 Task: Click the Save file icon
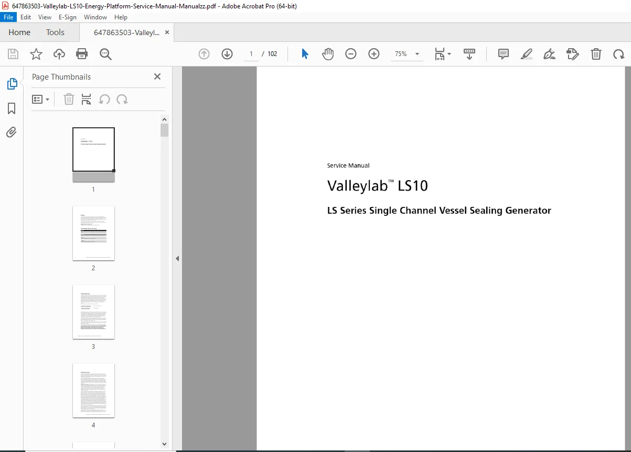(x=13, y=54)
